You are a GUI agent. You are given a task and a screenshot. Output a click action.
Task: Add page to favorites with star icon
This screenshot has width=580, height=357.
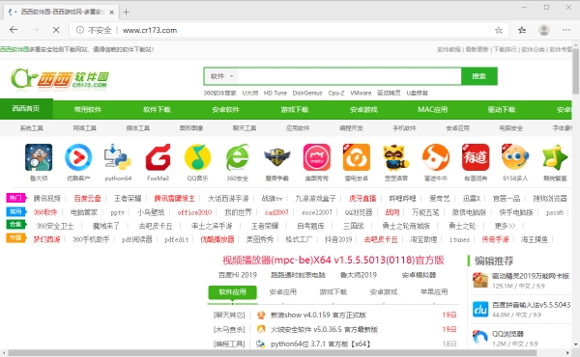click(x=499, y=30)
